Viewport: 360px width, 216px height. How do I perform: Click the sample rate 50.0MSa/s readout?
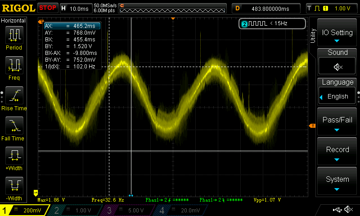[105, 5]
